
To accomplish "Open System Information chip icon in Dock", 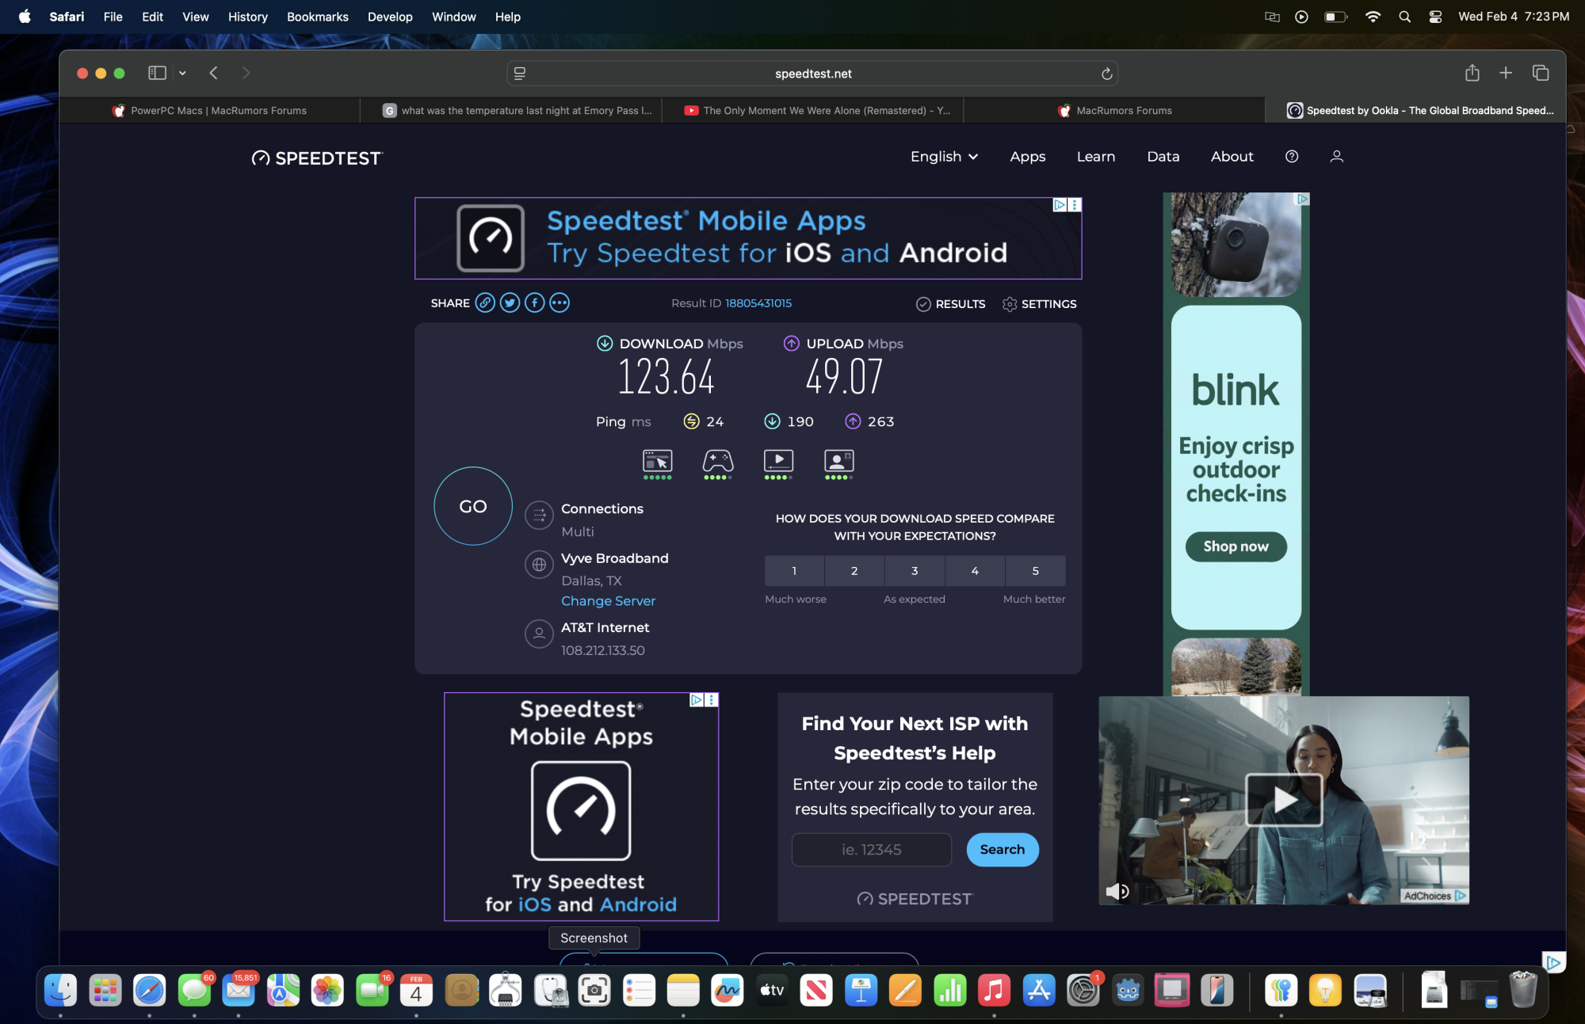I will coord(506,990).
